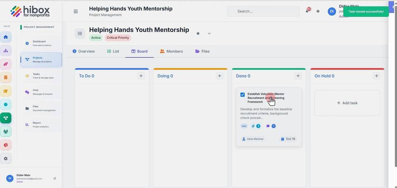
Task: Open the Didier Melo profile menu at top
Action: click(332, 11)
